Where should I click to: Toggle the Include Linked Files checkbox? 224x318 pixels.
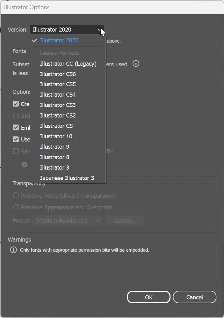(16, 116)
